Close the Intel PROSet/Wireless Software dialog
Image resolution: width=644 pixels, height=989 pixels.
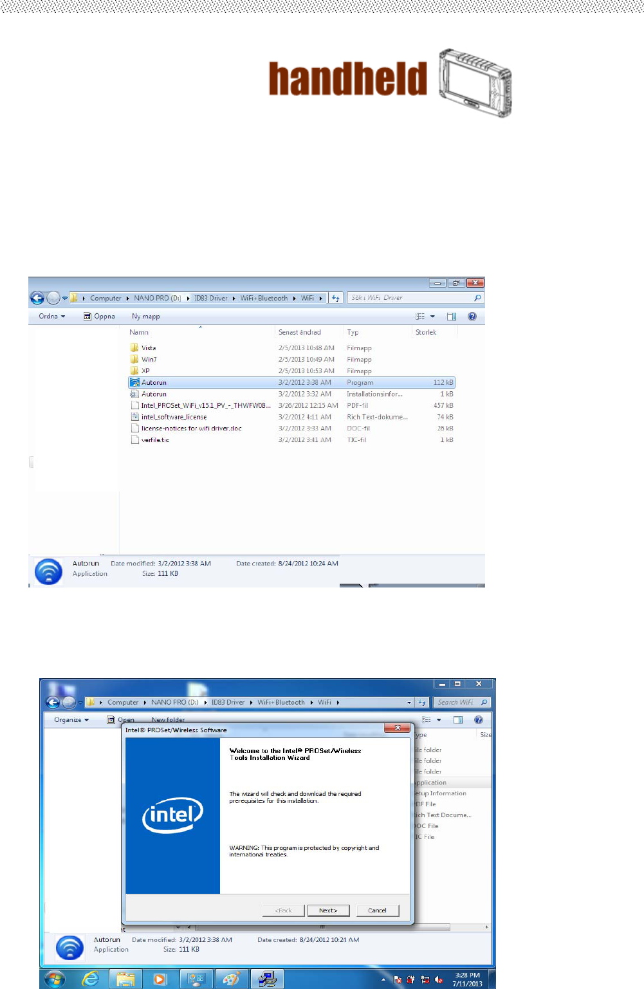coord(398,728)
